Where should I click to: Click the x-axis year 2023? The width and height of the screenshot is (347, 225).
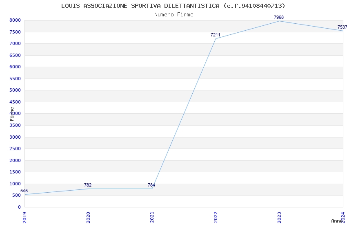(x=279, y=218)
